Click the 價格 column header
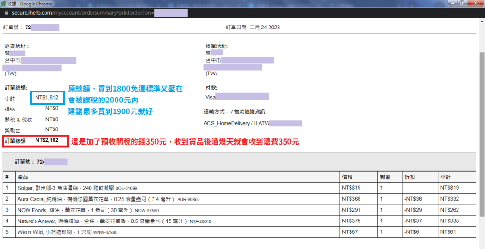This screenshot has height=249, width=485. [x=347, y=176]
